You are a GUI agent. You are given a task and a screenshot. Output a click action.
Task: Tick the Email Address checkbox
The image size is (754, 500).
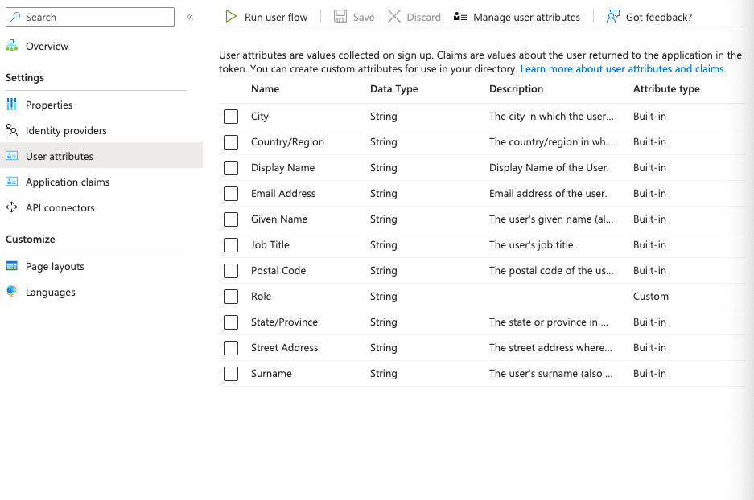coord(231,194)
